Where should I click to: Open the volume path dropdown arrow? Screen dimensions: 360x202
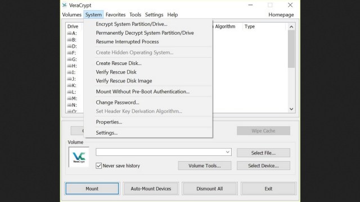point(227,152)
